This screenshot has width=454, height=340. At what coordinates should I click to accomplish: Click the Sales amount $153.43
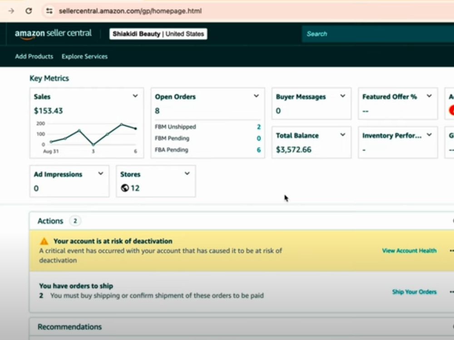tap(48, 111)
